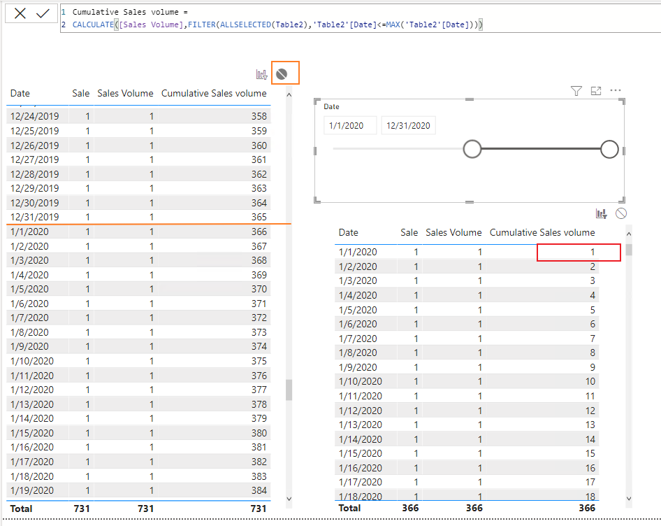Click left table scrollbar down arrow
Image resolution: width=661 pixels, height=526 pixels.
click(x=289, y=499)
